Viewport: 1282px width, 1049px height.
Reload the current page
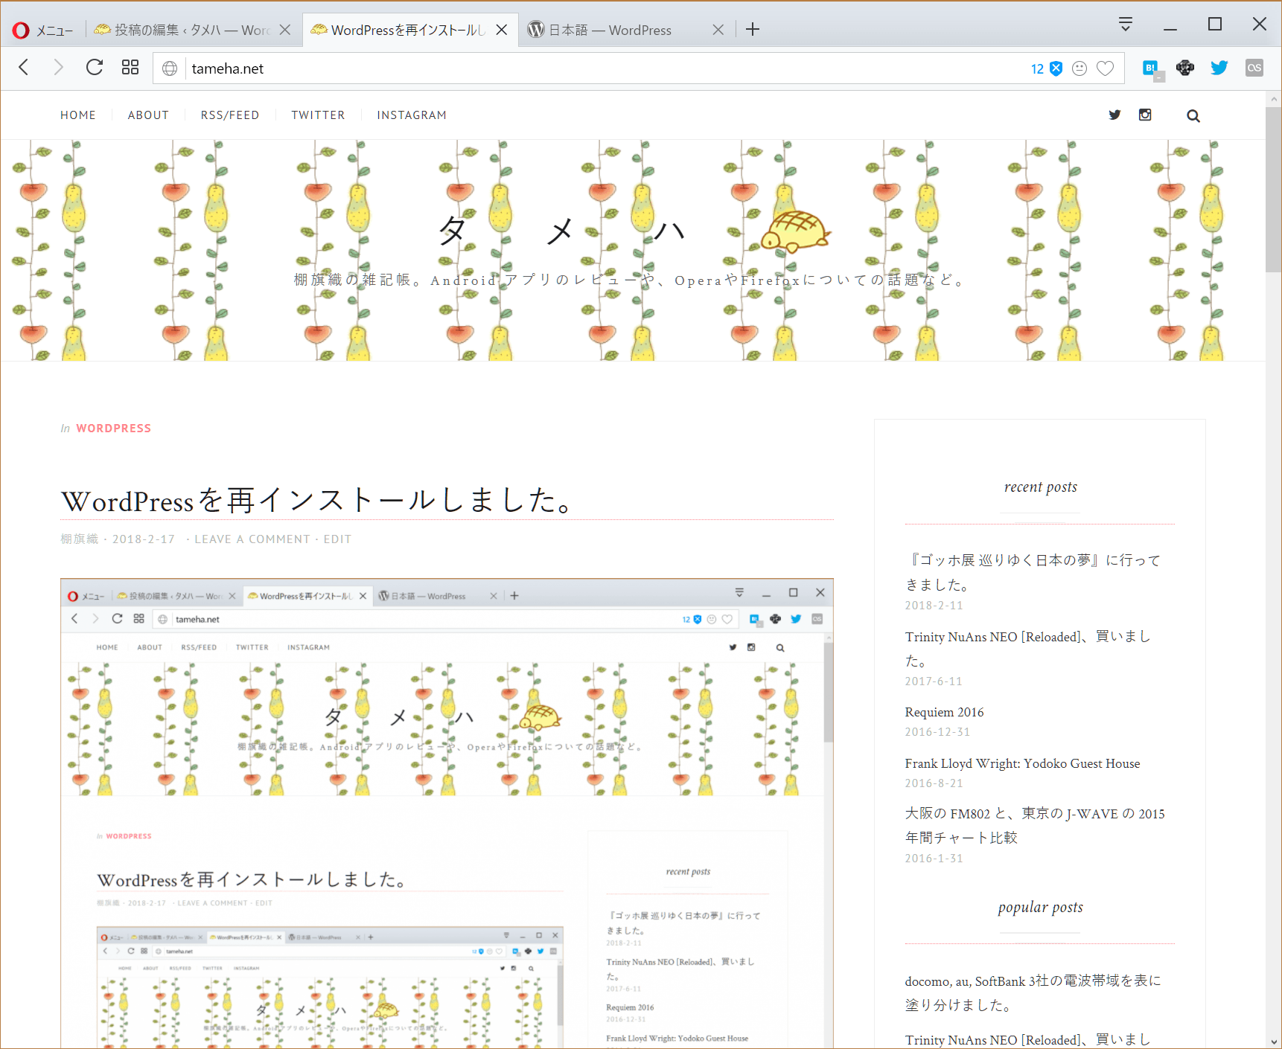pyautogui.click(x=95, y=68)
